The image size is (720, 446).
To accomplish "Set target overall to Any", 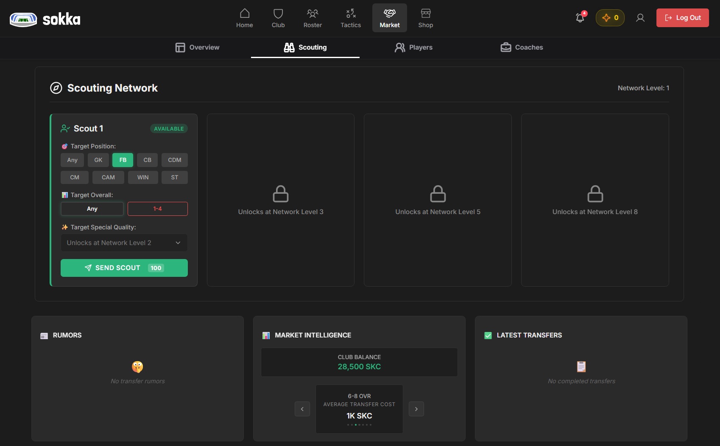I will point(92,209).
